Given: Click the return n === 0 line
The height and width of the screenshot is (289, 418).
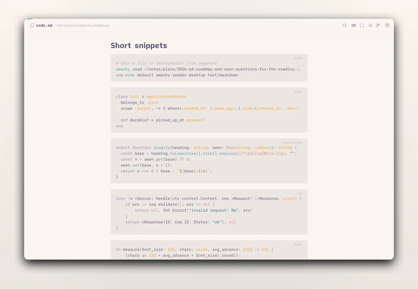Looking at the screenshot, I should coord(166,171).
